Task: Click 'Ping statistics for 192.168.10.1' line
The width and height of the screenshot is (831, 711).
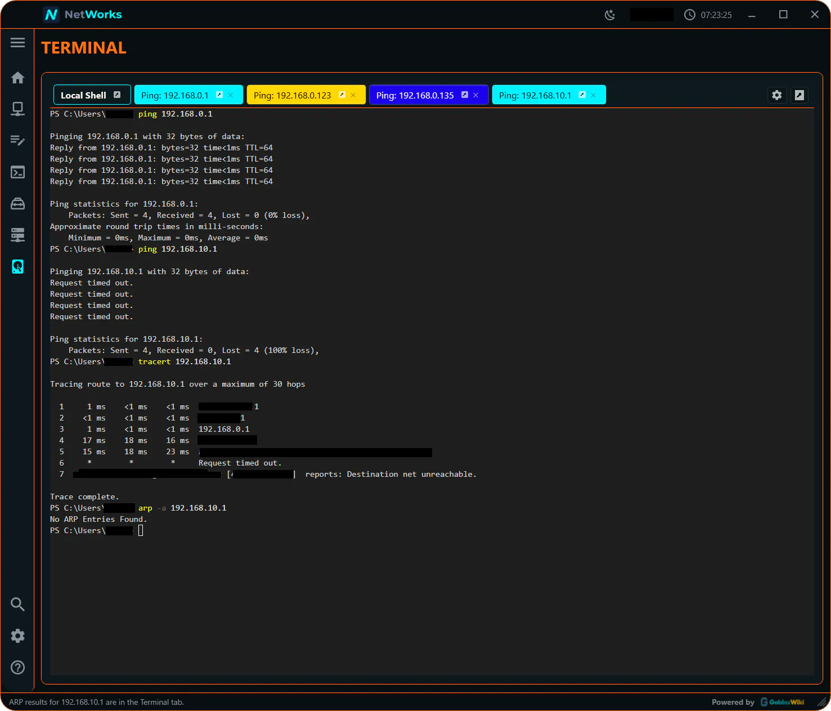Action: (x=126, y=339)
